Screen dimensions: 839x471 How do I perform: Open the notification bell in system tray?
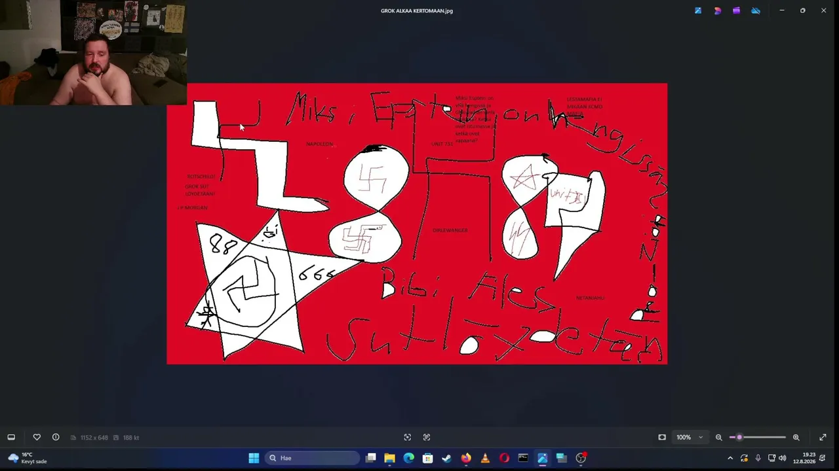[x=823, y=458]
